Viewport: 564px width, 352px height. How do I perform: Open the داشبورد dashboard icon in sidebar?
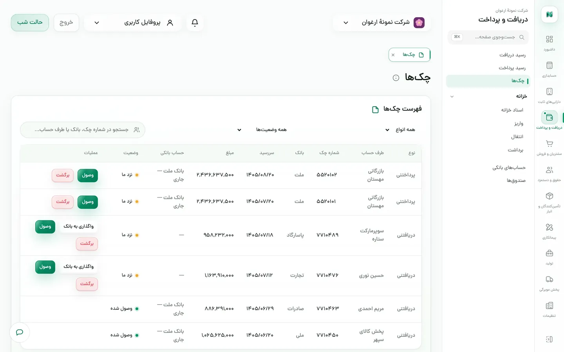point(549,39)
